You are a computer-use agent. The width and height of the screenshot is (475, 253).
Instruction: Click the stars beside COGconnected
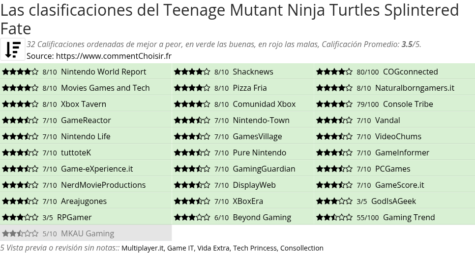[x=334, y=72]
